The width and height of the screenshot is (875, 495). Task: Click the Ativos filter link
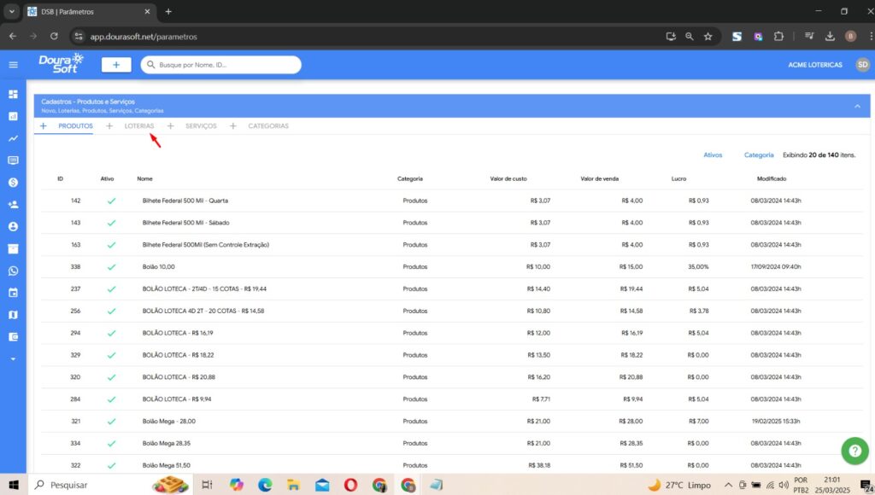pos(713,155)
